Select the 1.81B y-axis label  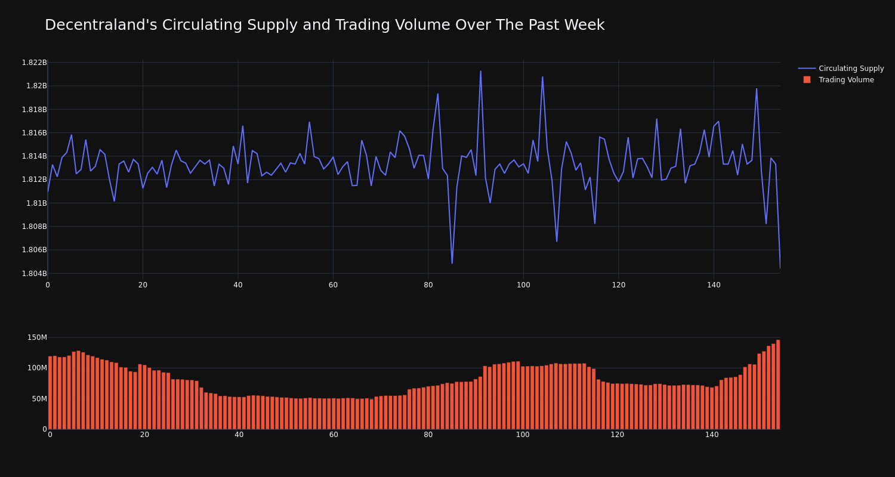pyautogui.click(x=36, y=203)
